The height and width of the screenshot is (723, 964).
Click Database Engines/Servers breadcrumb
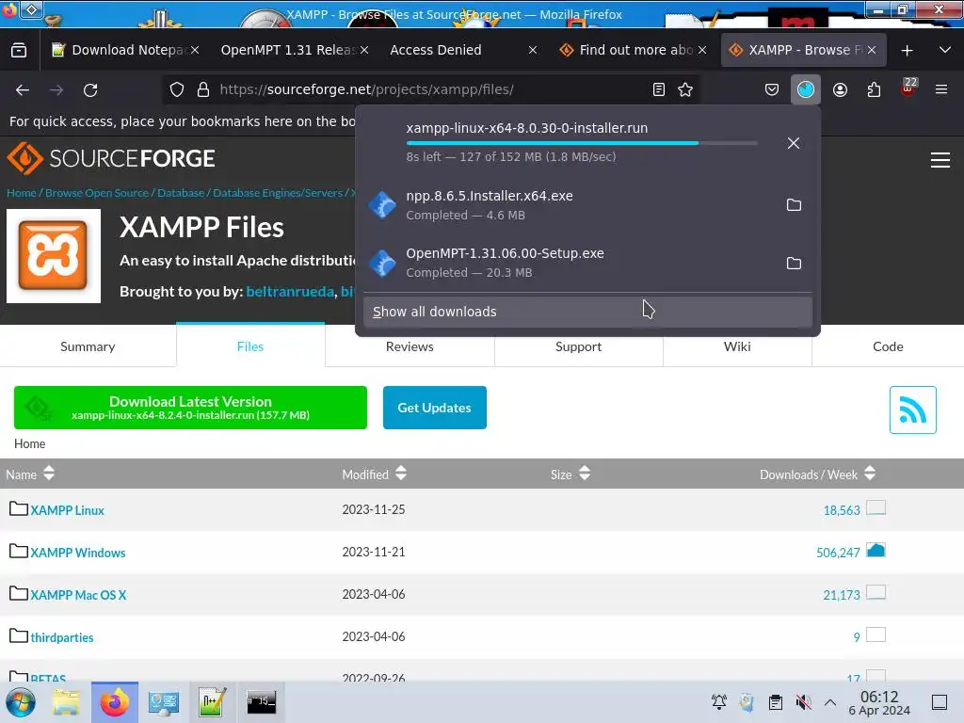pyautogui.click(x=278, y=192)
